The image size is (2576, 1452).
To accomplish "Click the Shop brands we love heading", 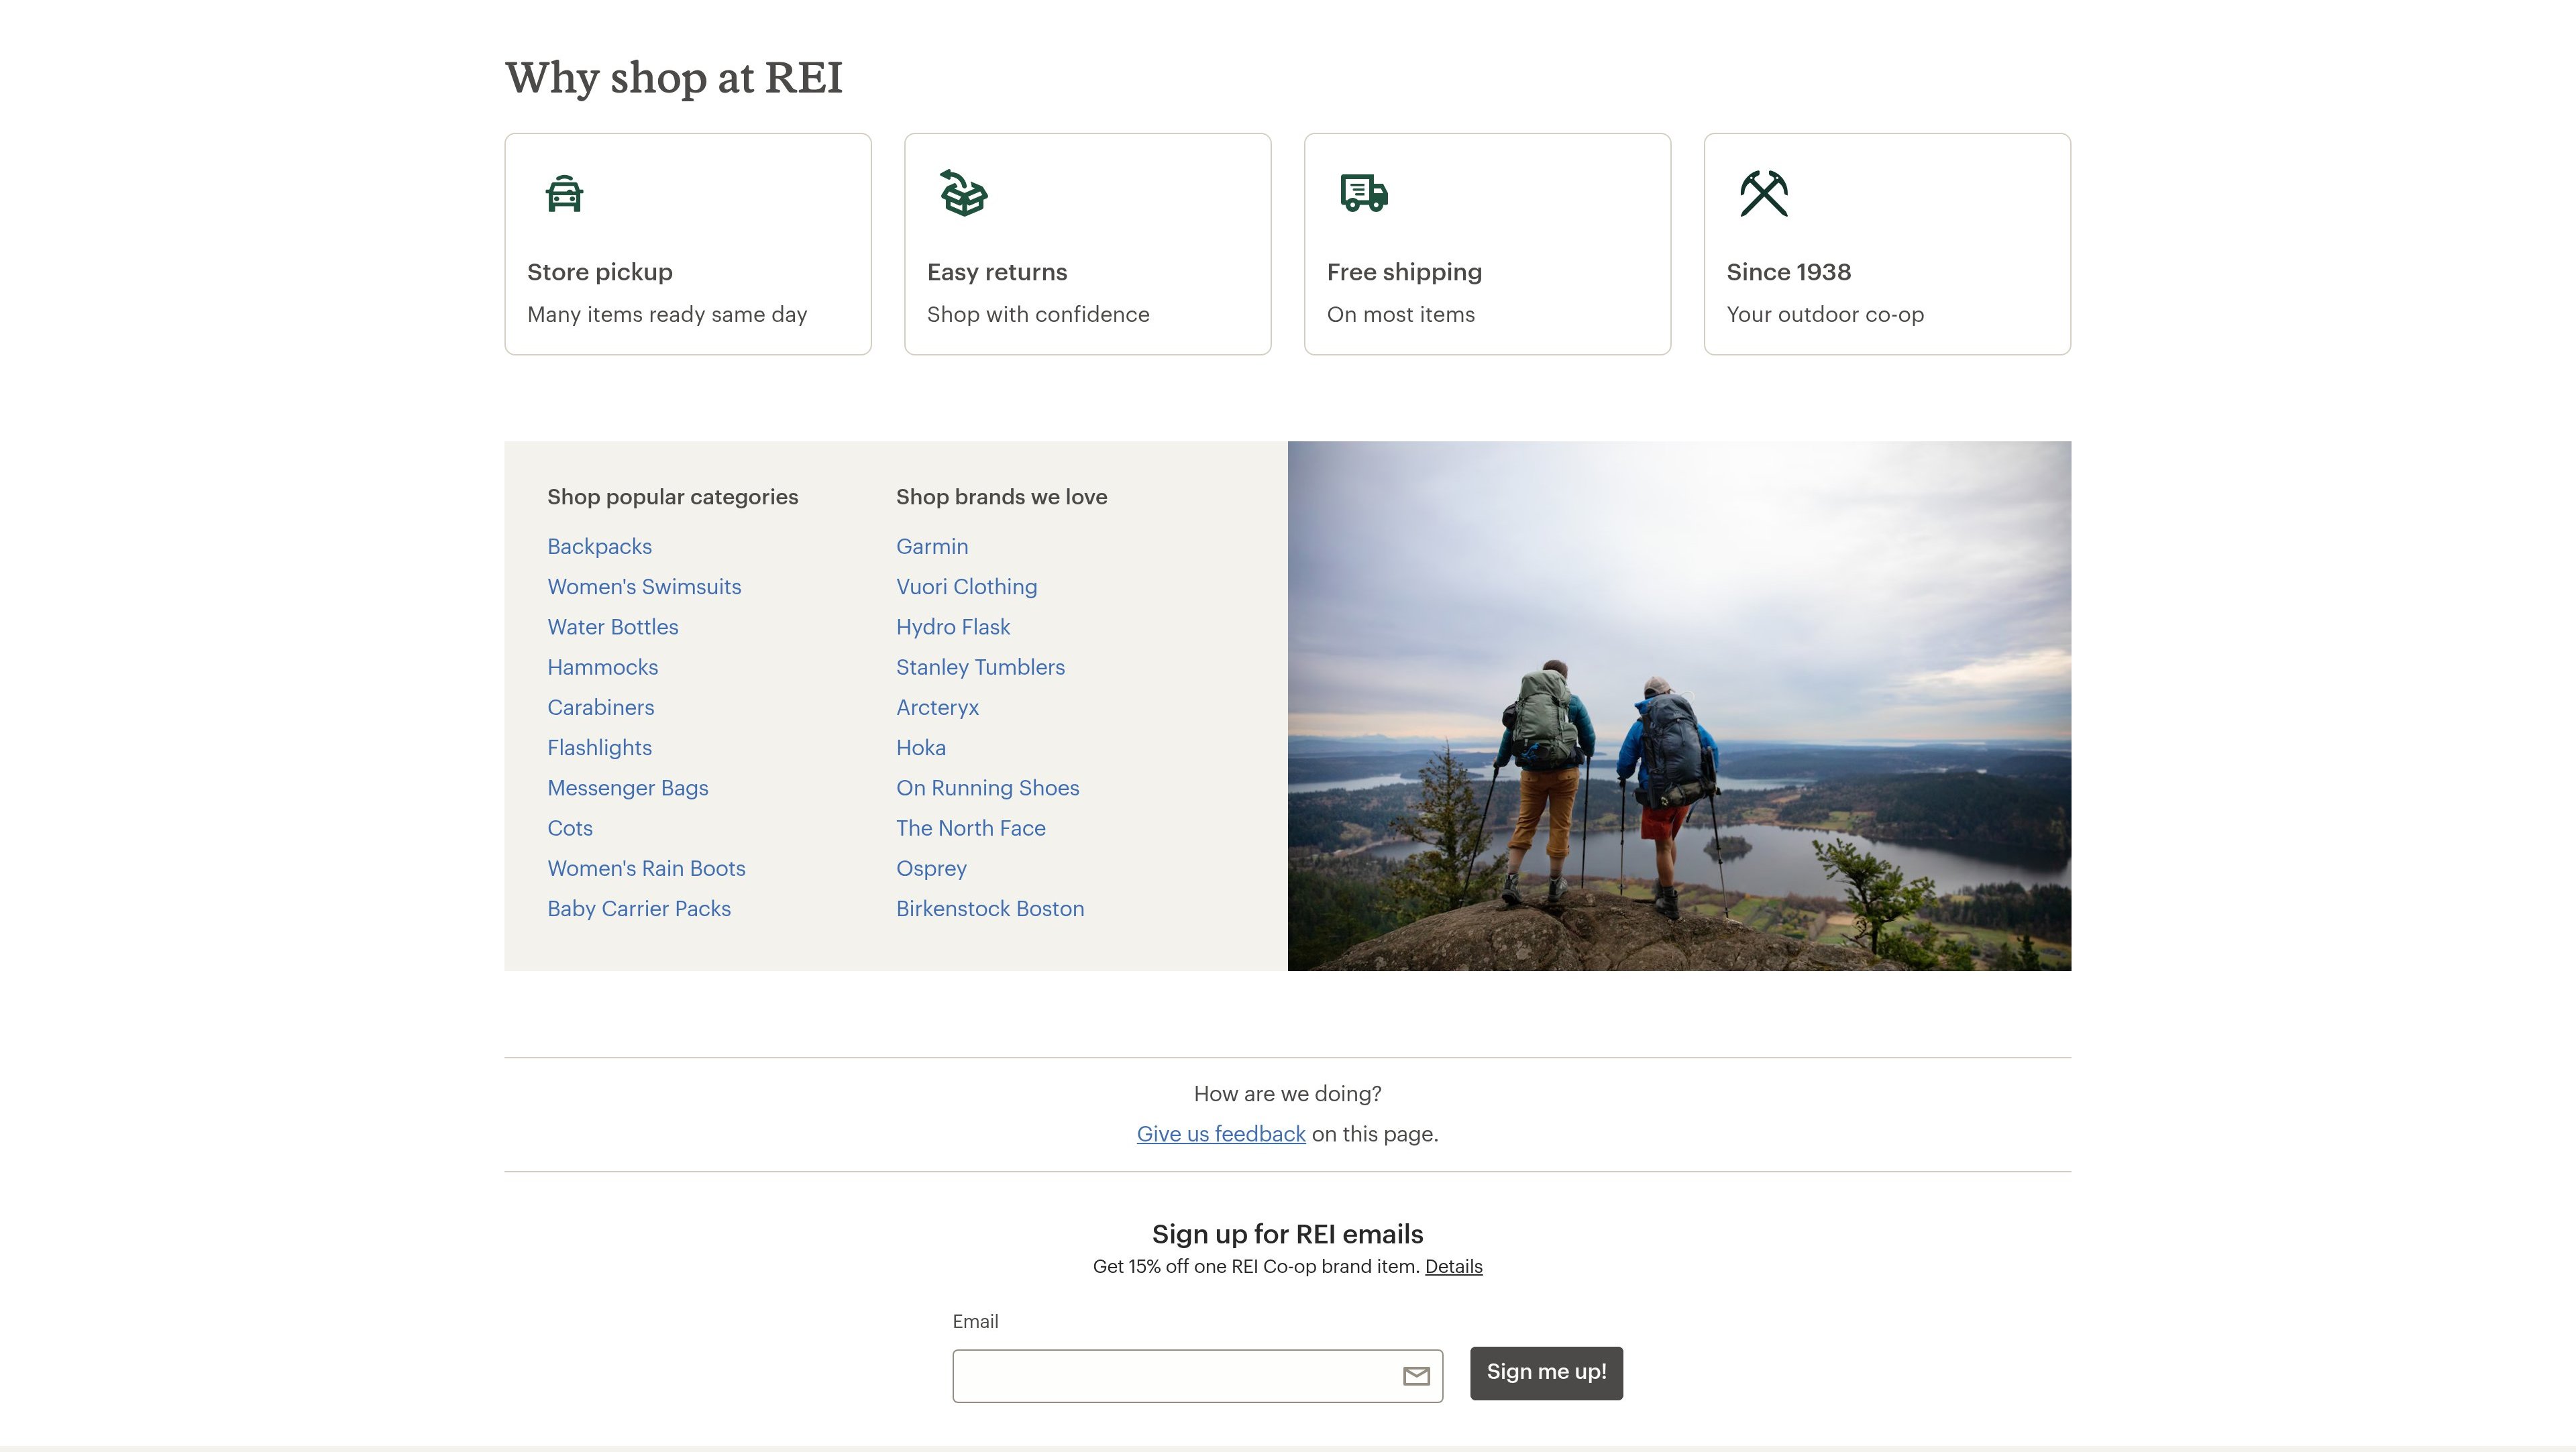I will coord(1002,497).
